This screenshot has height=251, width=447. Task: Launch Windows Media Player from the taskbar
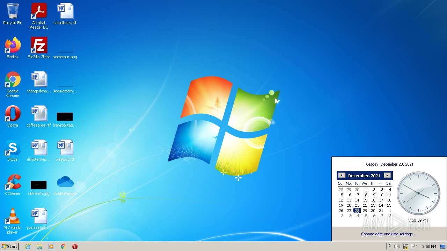coord(51,246)
